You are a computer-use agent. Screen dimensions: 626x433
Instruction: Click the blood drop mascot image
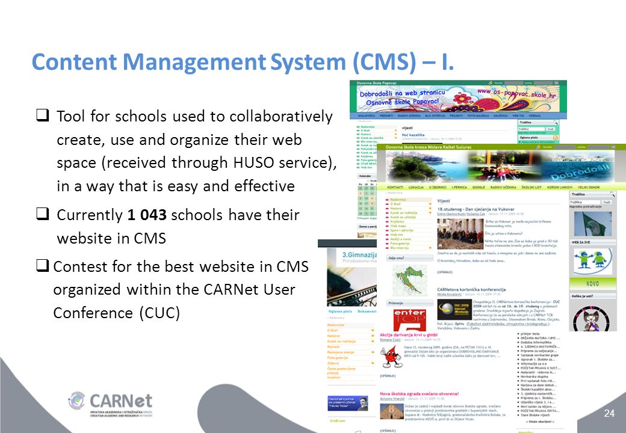(391, 357)
